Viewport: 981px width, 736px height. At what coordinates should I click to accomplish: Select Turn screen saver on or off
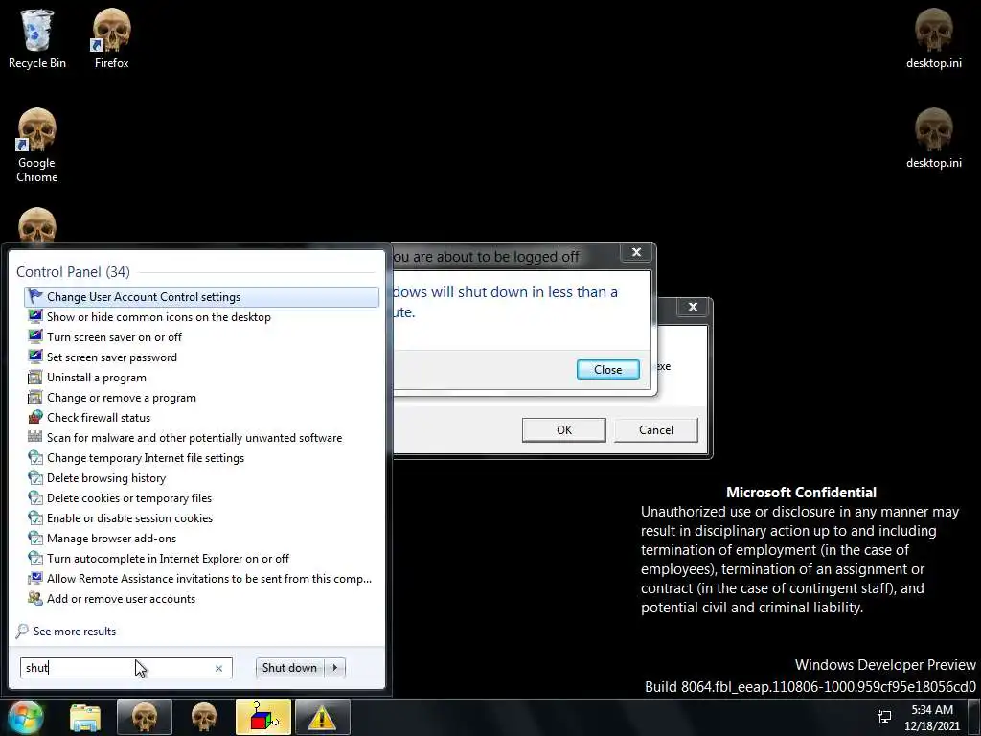coord(201,336)
